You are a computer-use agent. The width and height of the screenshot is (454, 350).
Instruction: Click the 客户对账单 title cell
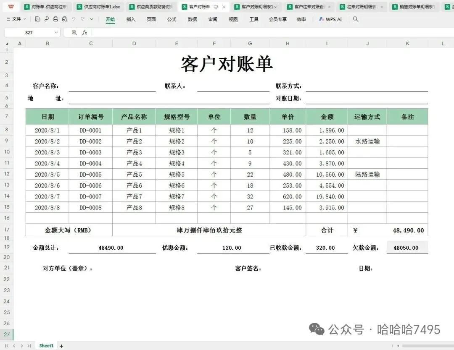pos(227,64)
